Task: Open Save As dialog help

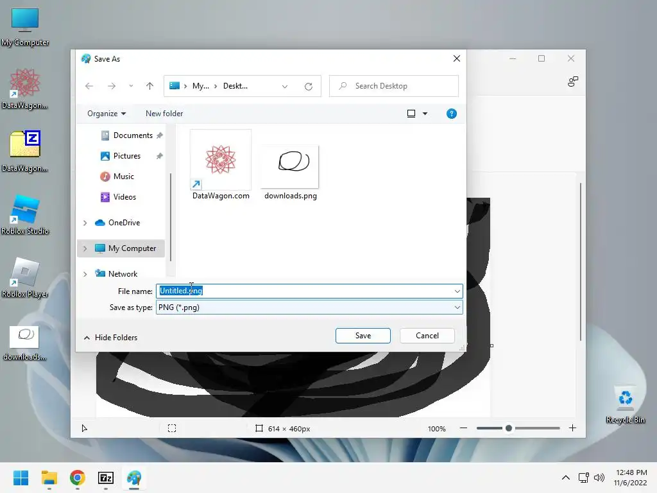Action: [451, 114]
